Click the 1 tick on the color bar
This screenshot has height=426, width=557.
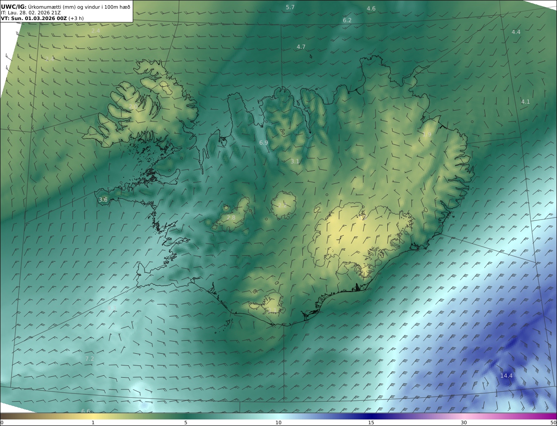pyautogui.click(x=93, y=423)
